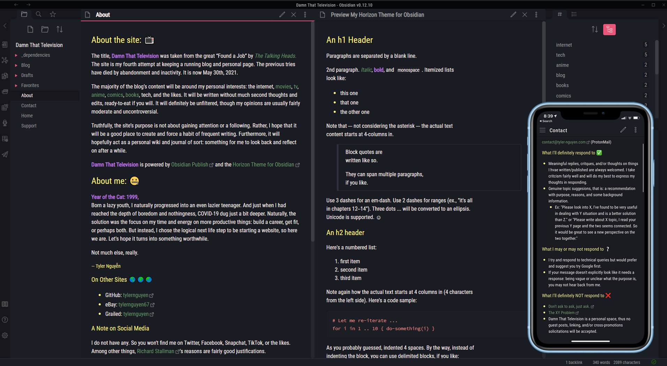This screenshot has height=366, width=667.
Task: Open more options for Horizon Theme pane
Action: pyautogui.click(x=536, y=15)
